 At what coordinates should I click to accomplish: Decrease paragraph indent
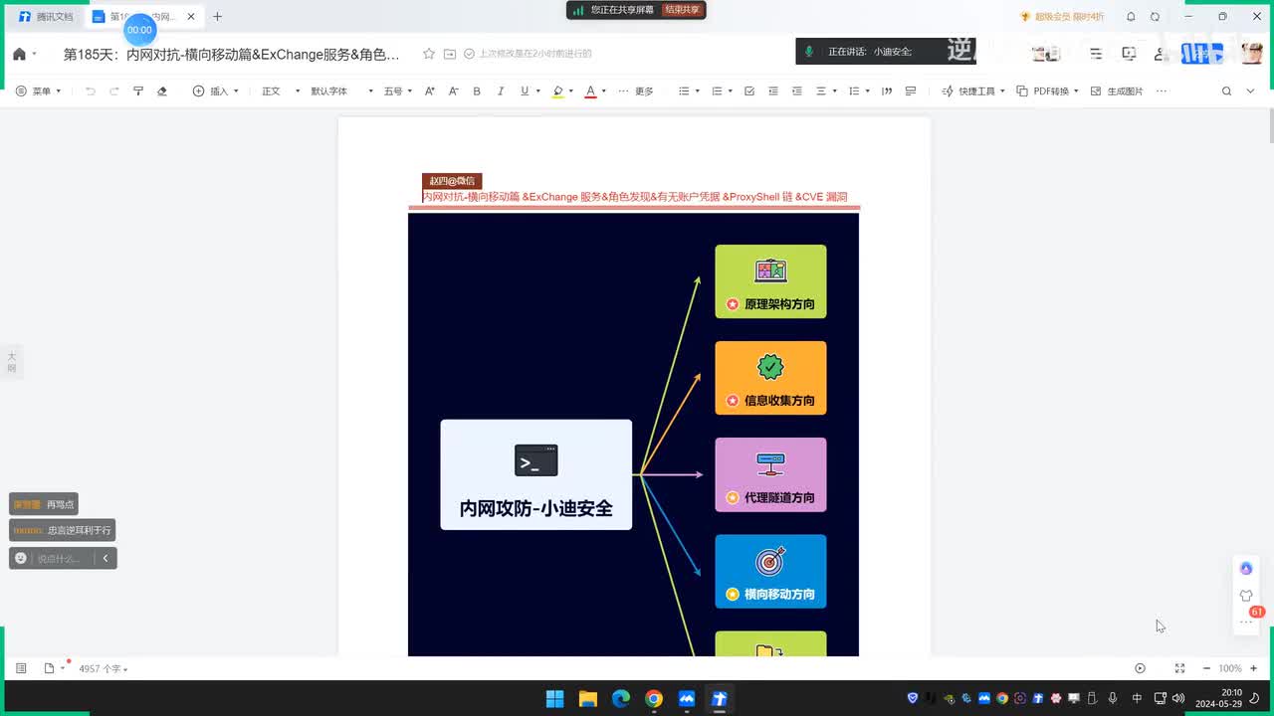(x=773, y=90)
